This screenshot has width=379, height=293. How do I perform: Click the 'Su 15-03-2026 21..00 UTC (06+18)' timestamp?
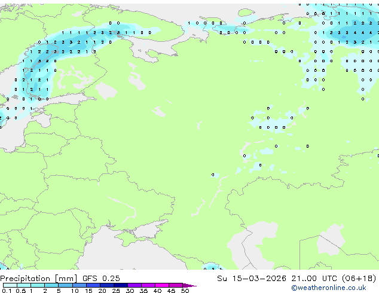click(x=297, y=279)
